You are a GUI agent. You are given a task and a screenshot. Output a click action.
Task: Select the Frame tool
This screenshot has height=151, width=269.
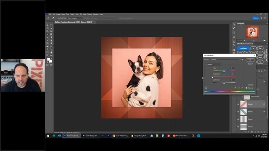coord(51,31)
